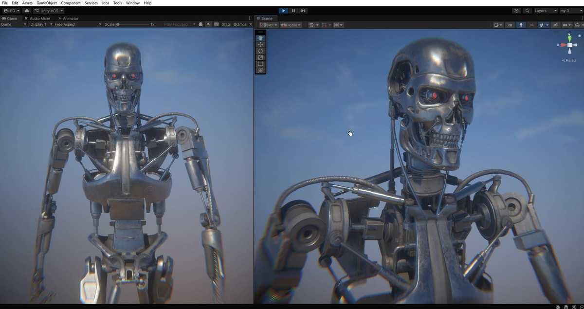The width and height of the screenshot is (584, 309).
Task: Toggle Scene effects (skybox, fog) icon
Action: click(x=541, y=25)
